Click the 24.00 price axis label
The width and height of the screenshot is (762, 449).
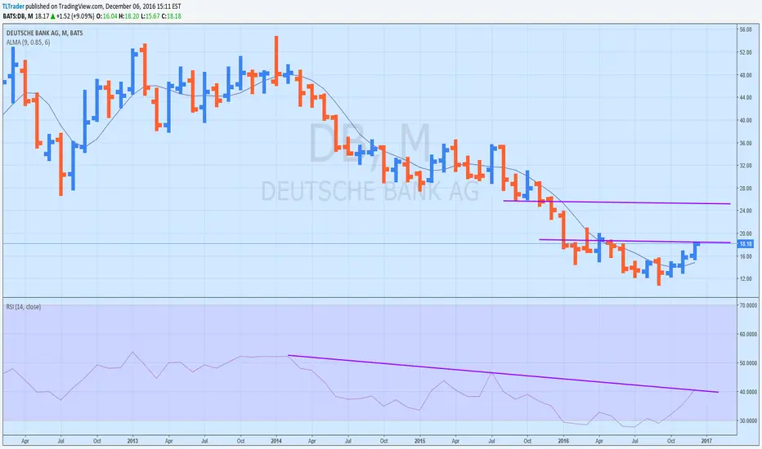click(x=746, y=211)
